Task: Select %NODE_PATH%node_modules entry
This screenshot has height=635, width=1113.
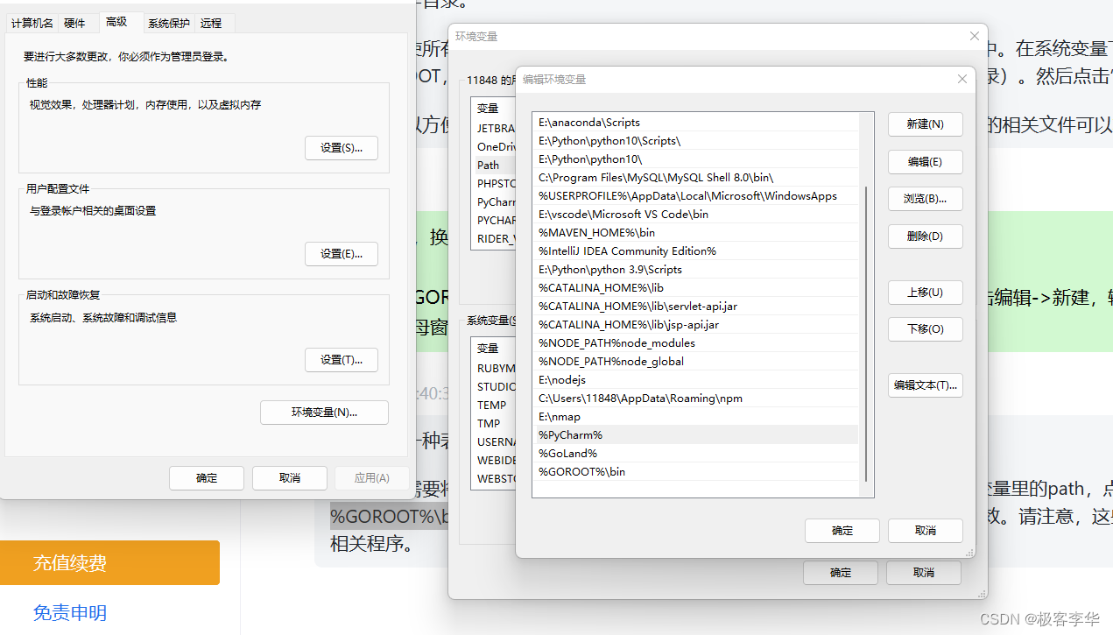Action: [695, 343]
